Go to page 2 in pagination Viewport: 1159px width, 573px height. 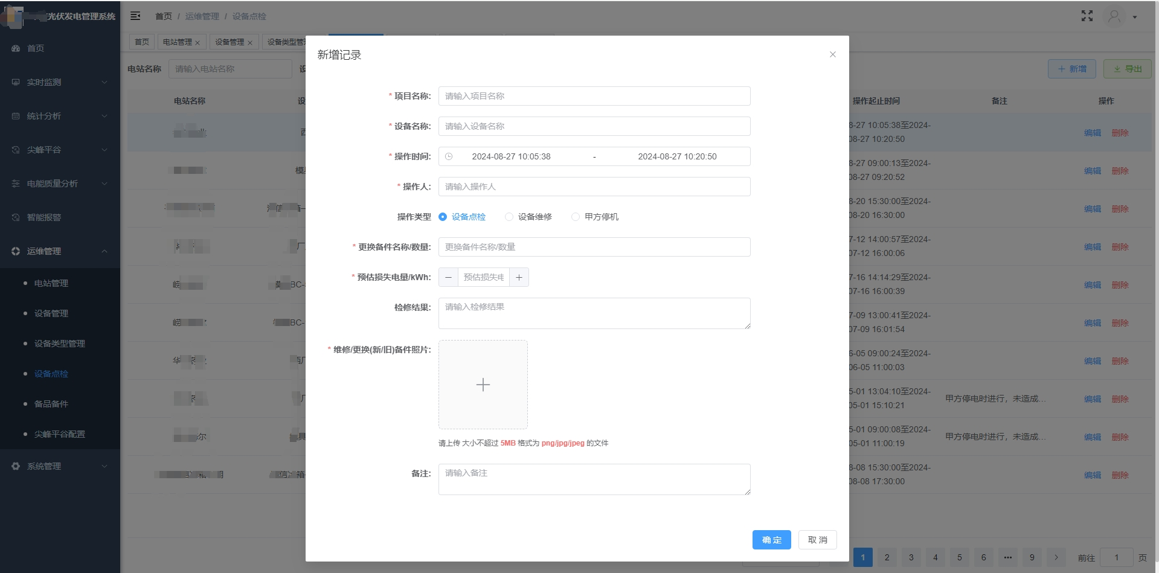887,557
